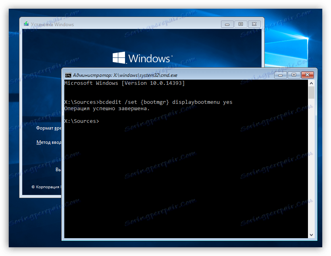
Task: Click the Windows Setup icon in the title bar
Action: [x=26, y=24]
